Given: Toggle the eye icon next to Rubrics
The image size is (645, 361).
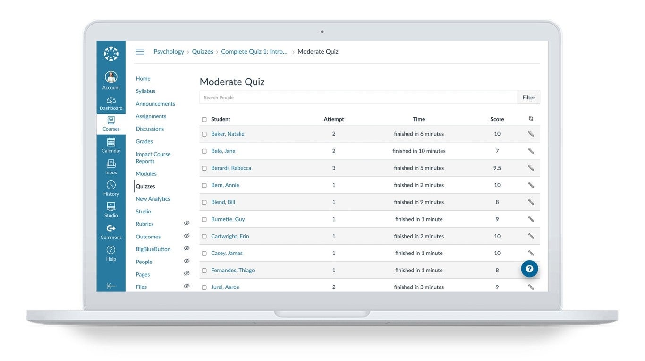Looking at the screenshot, I should [187, 223].
